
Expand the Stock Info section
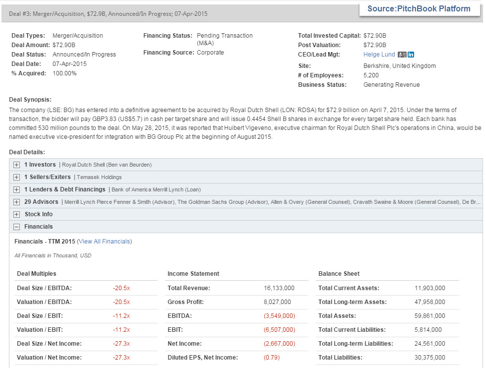[16, 215]
